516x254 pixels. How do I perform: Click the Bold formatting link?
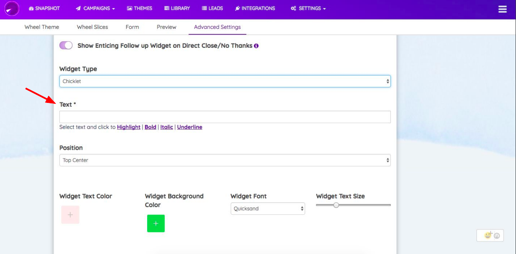(150, 127)
